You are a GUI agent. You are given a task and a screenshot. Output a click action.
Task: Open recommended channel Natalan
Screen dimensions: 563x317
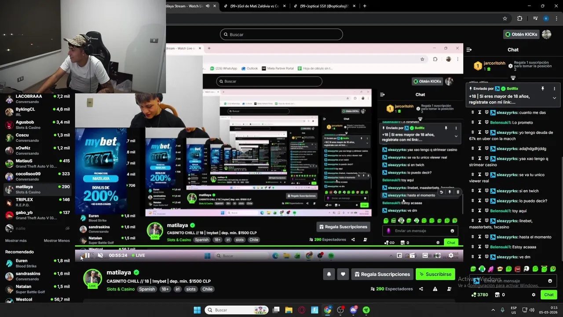(37, 289)
